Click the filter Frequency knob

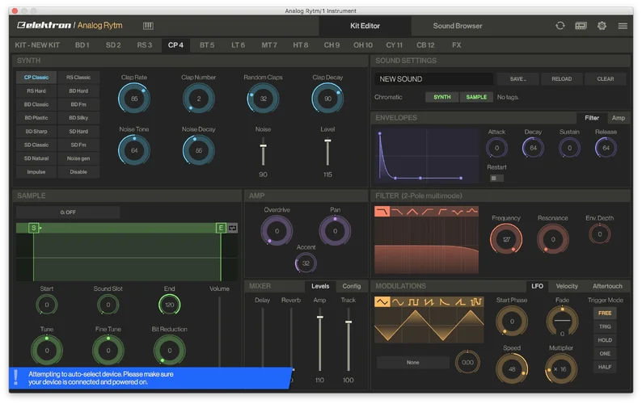coord(506,239)
